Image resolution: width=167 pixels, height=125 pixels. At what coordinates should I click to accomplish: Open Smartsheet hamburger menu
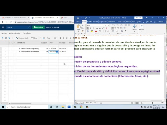coord(3,27)
